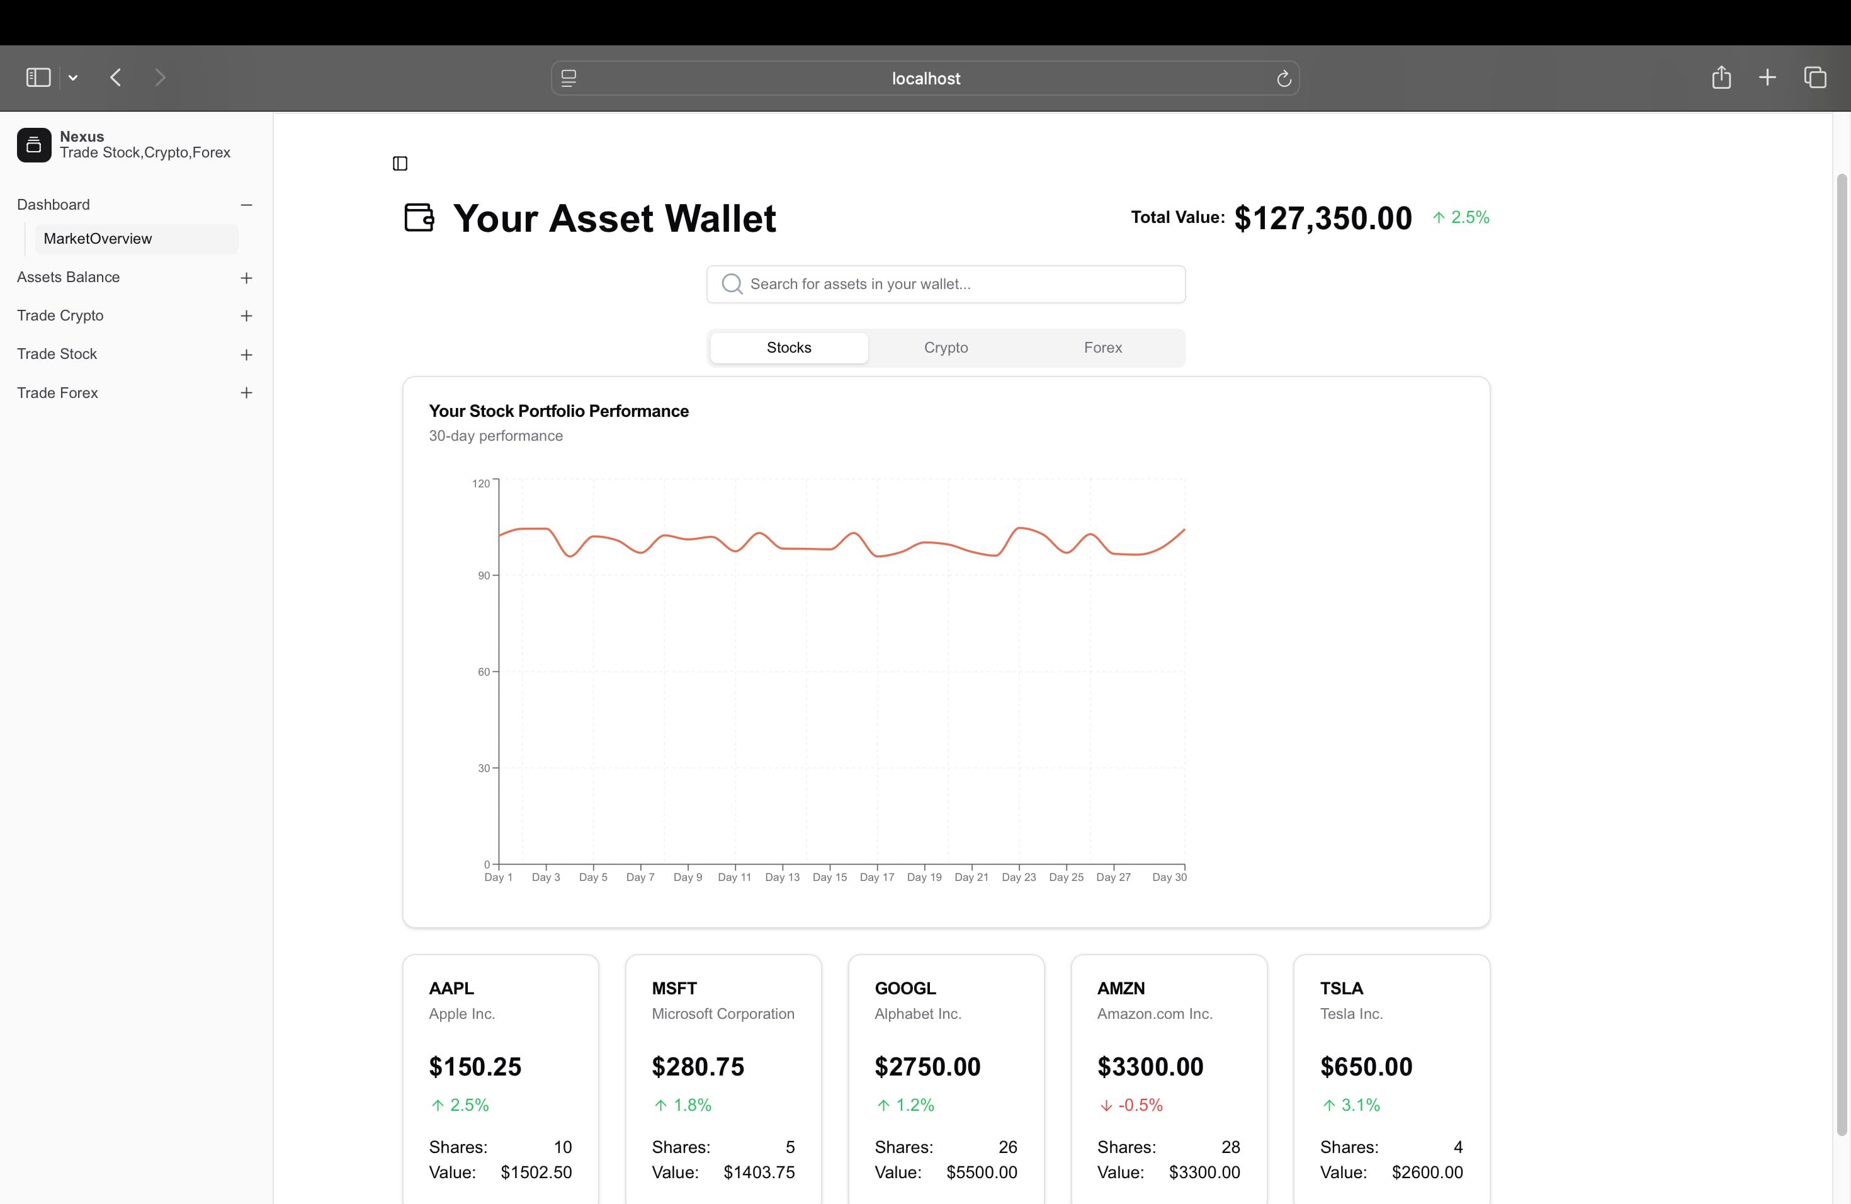Click AAPL value $1502.50
Screen dimensions: 1851x1204
click(536, 1172)
